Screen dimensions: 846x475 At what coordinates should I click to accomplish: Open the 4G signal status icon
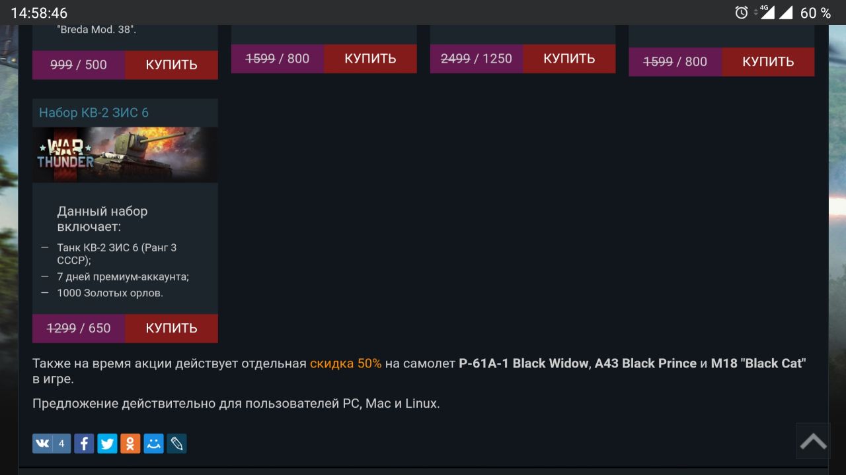coord(765,12)
